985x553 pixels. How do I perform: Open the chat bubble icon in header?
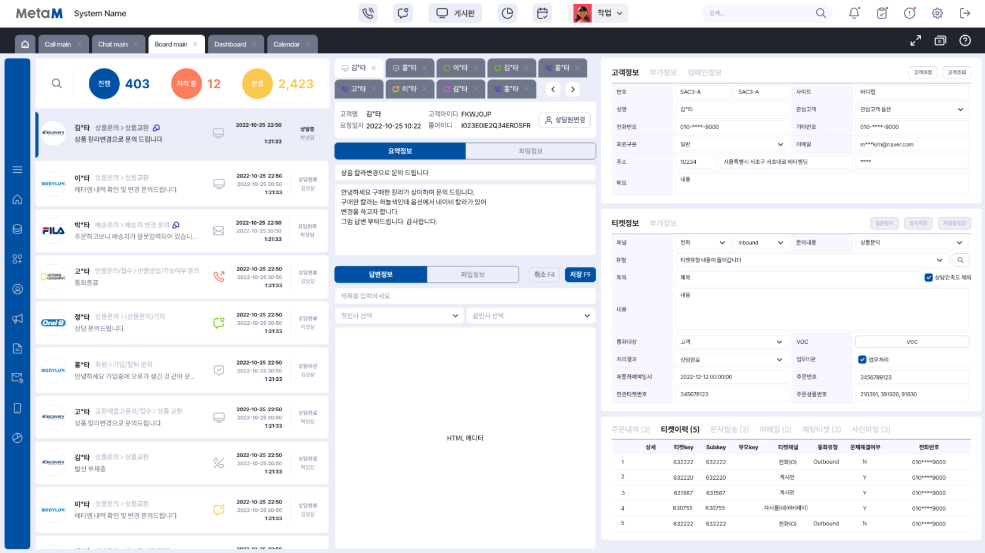(403, 13)
